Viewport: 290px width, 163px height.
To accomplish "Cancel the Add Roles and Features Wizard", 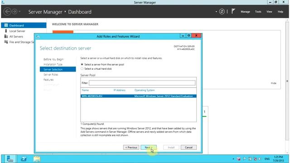I will (188, 147).
